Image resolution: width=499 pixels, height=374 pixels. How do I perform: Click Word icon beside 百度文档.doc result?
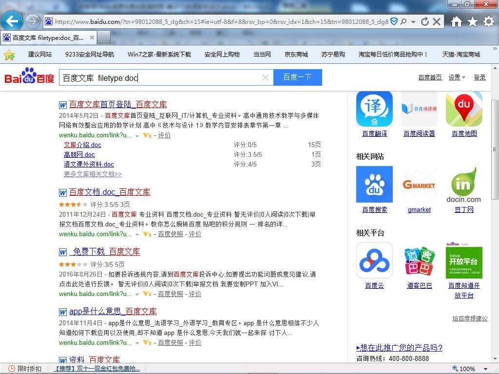pos(63,193)
